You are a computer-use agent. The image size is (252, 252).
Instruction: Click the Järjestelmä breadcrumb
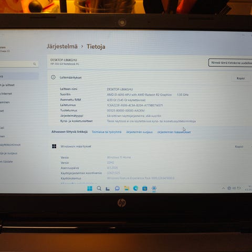tap(62, 47)
